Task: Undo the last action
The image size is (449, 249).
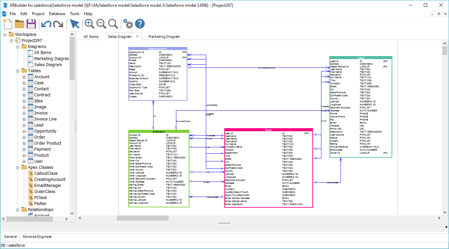Action: pos(46,24)
